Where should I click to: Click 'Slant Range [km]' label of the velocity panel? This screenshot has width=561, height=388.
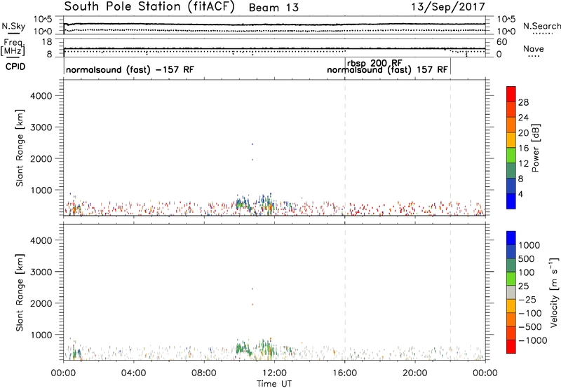pos(20,293)
